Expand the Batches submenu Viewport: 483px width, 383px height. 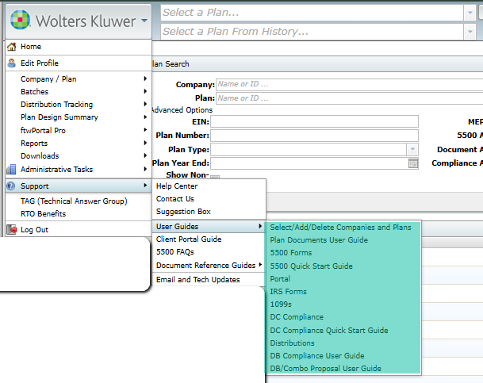pyautogui.click(x=79, y=91)
